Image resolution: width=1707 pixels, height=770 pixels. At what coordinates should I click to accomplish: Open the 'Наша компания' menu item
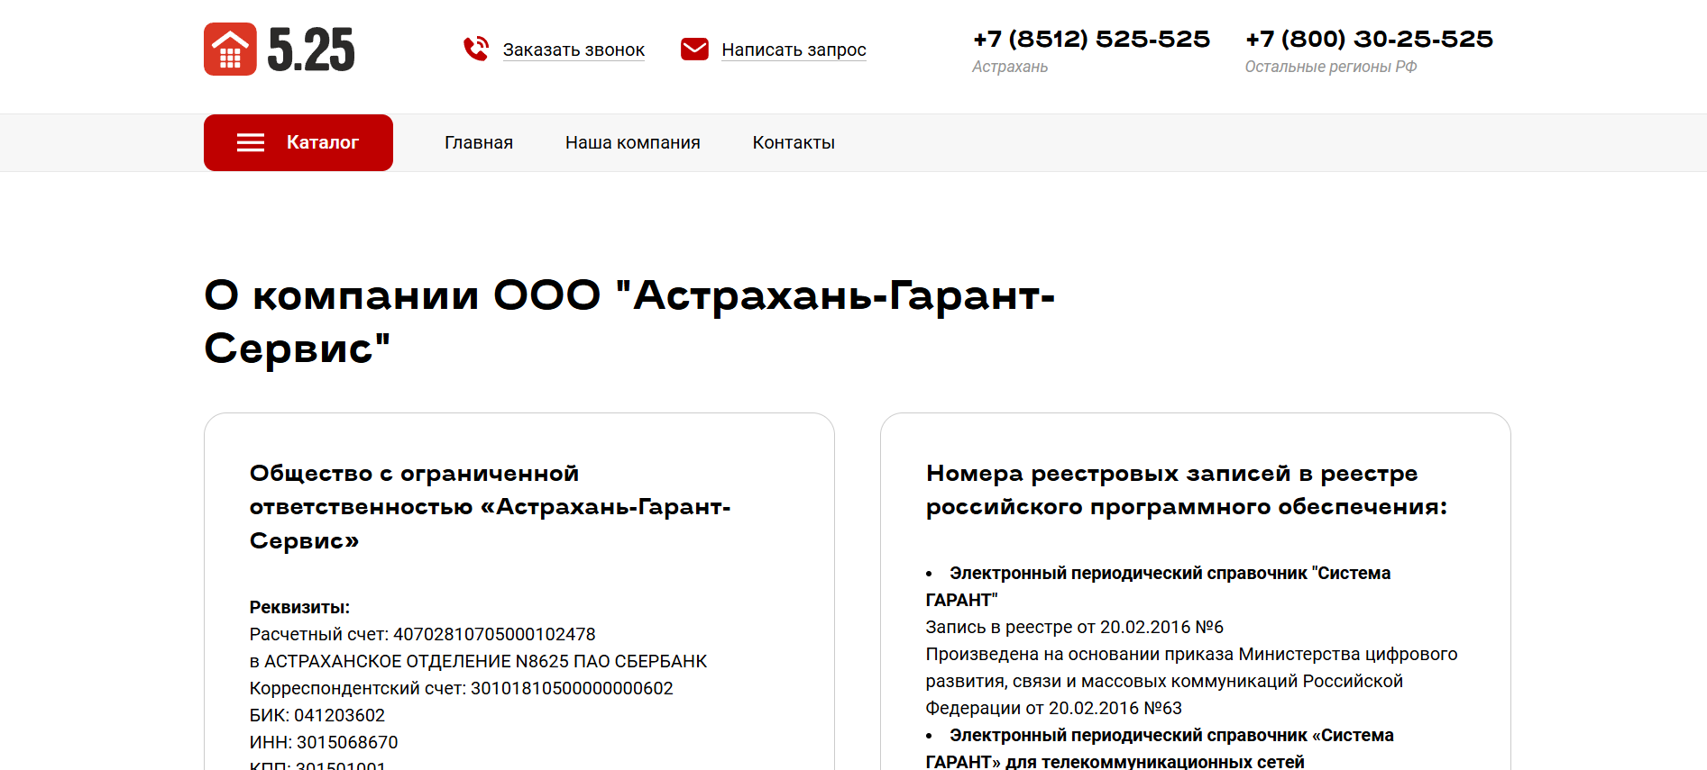632,142
